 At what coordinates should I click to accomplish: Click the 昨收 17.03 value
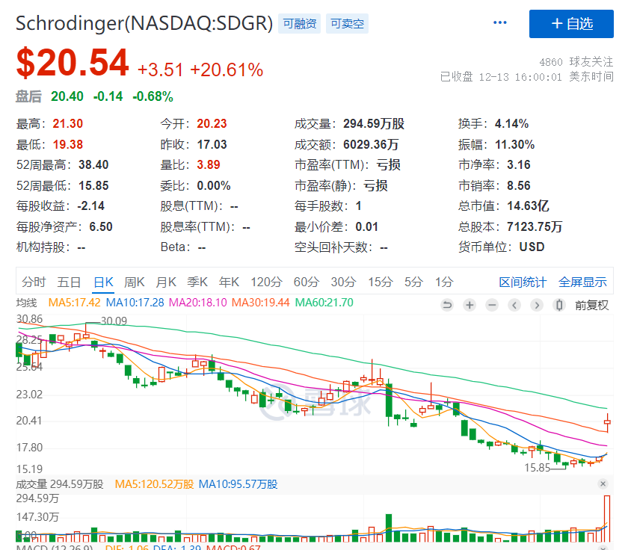[x=212, y=144]
